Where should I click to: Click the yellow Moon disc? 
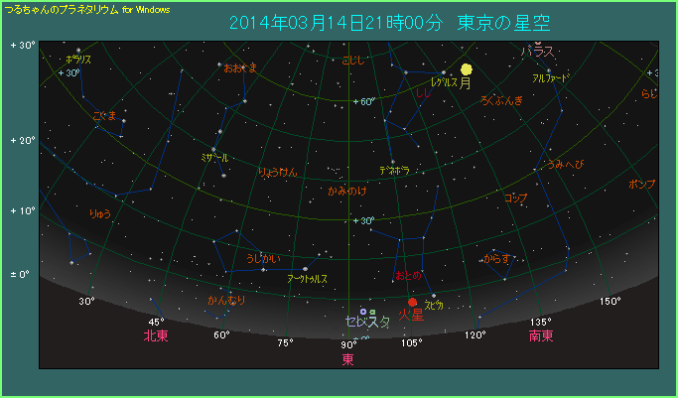[x=466, y=69]
